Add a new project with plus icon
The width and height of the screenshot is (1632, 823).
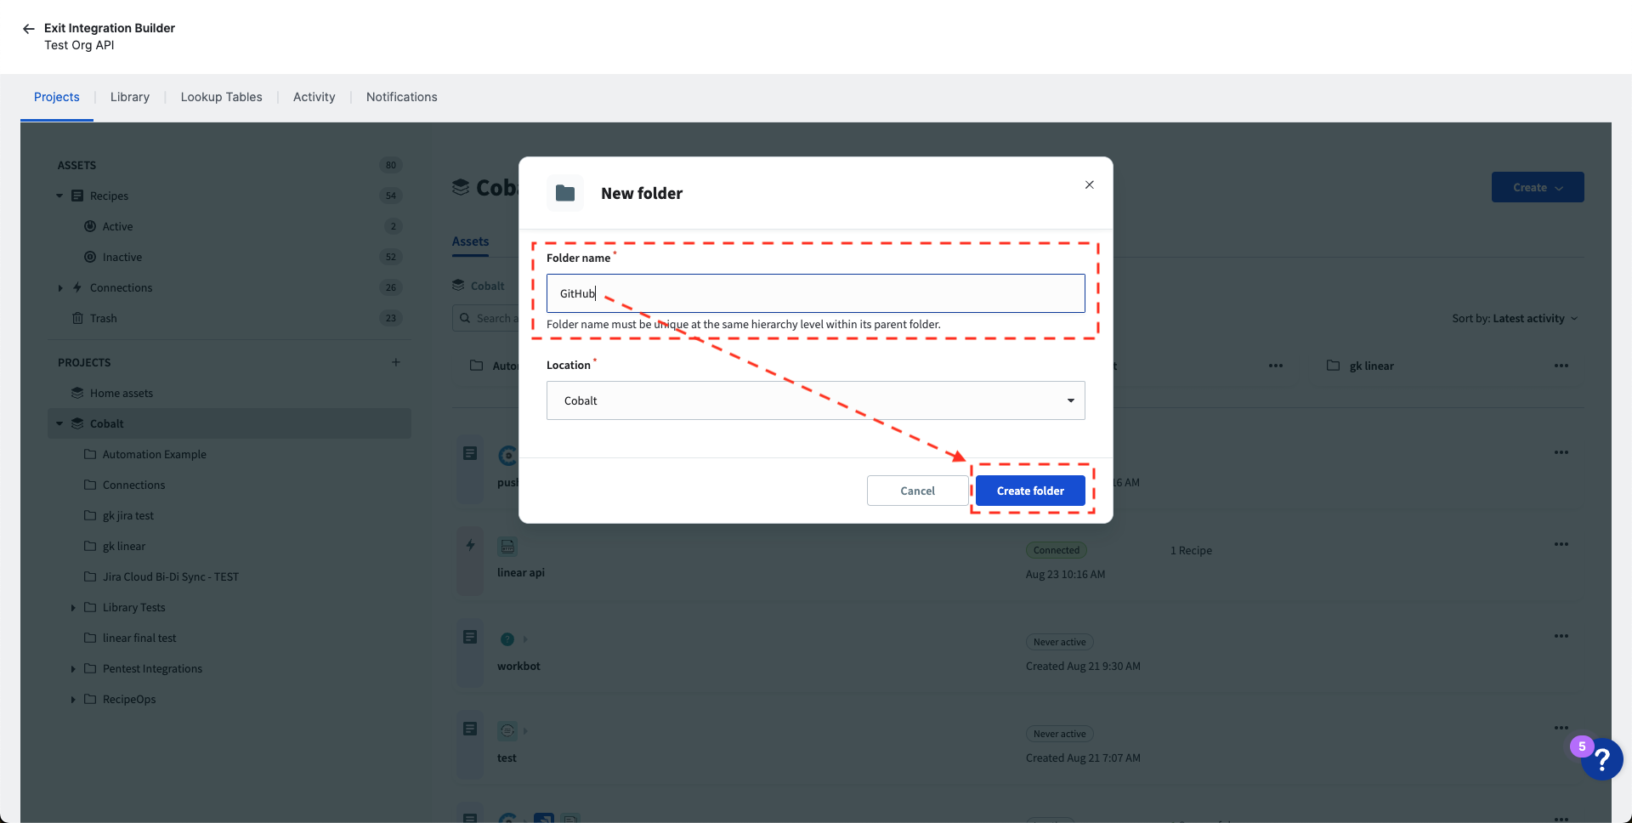(396, 362)
